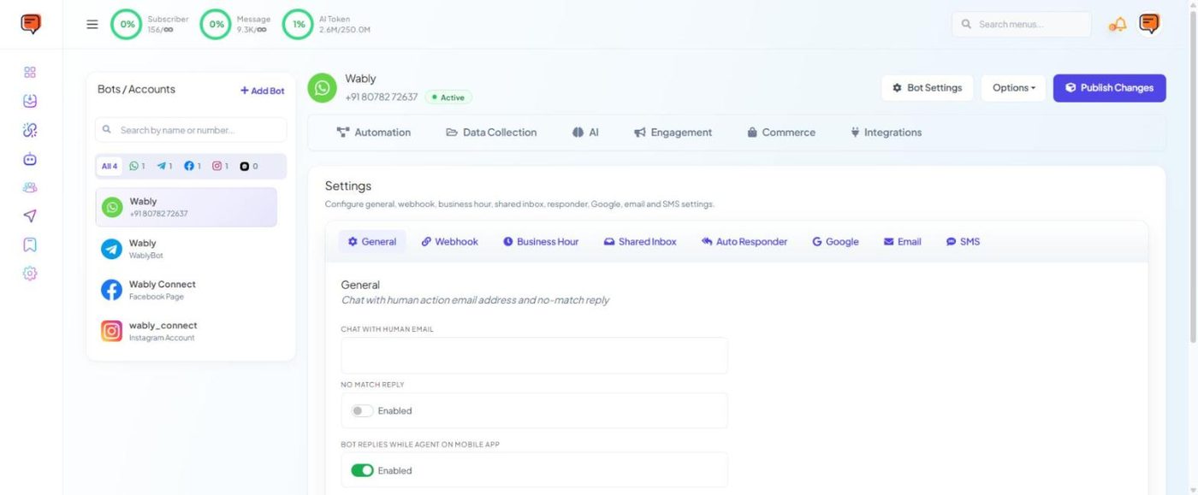
Task: Open the Engagement menu
Action: click(x=673, y=133)
